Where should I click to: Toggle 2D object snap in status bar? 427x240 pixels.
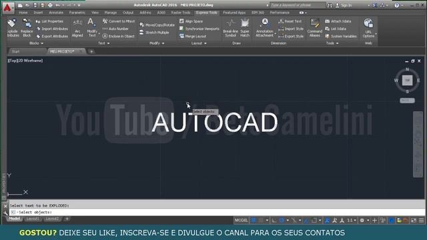coord(314,221)
